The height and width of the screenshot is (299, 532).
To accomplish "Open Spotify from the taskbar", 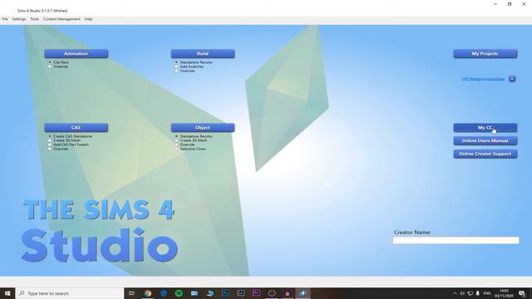I will click(x=179, y=293).
